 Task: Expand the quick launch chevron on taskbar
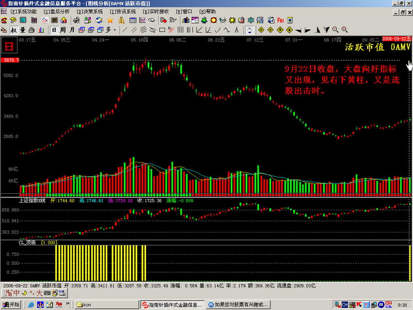click(x=68, y=304)
